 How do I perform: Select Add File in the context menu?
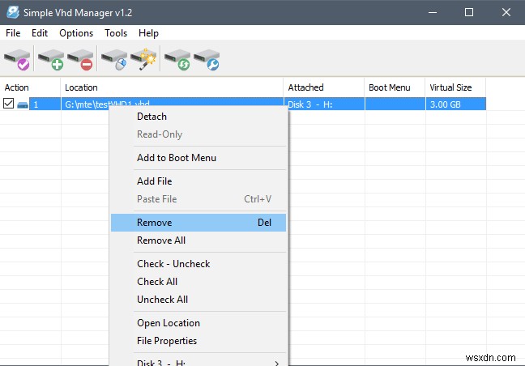point(198,181)
